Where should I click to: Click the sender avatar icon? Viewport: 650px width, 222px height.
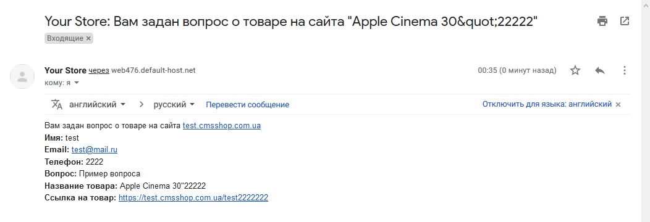pos(22,76)
